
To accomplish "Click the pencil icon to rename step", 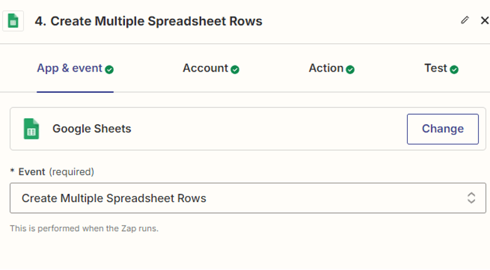I will (465, 20).
